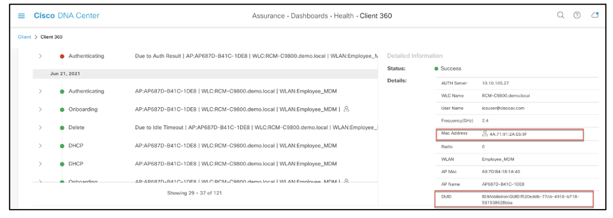Click the Cisco DNA Center logo
Screen dimensions: 613x218
tap(66, 15)
